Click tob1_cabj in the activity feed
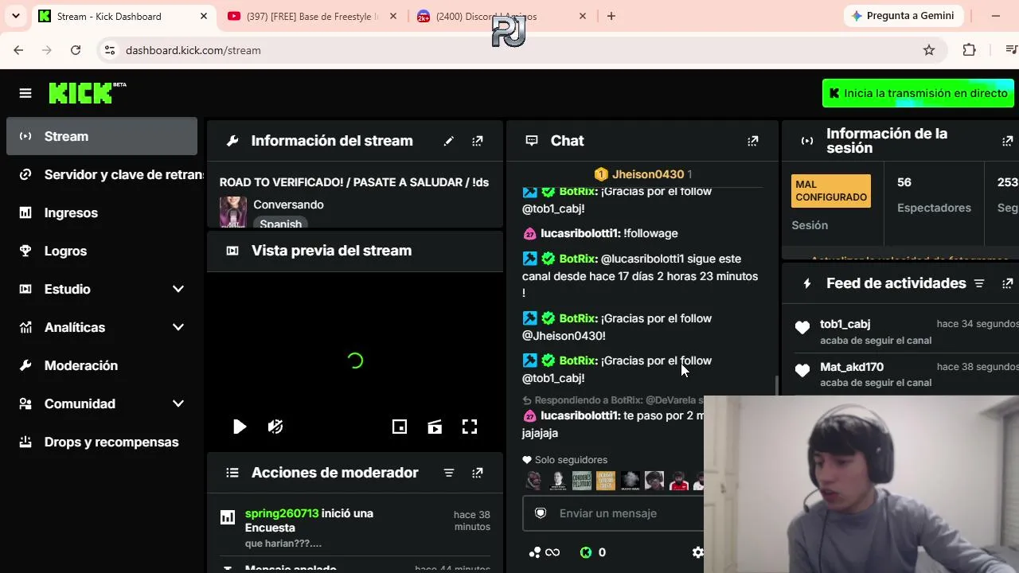The image size is (1019, 573). (845, 324)
